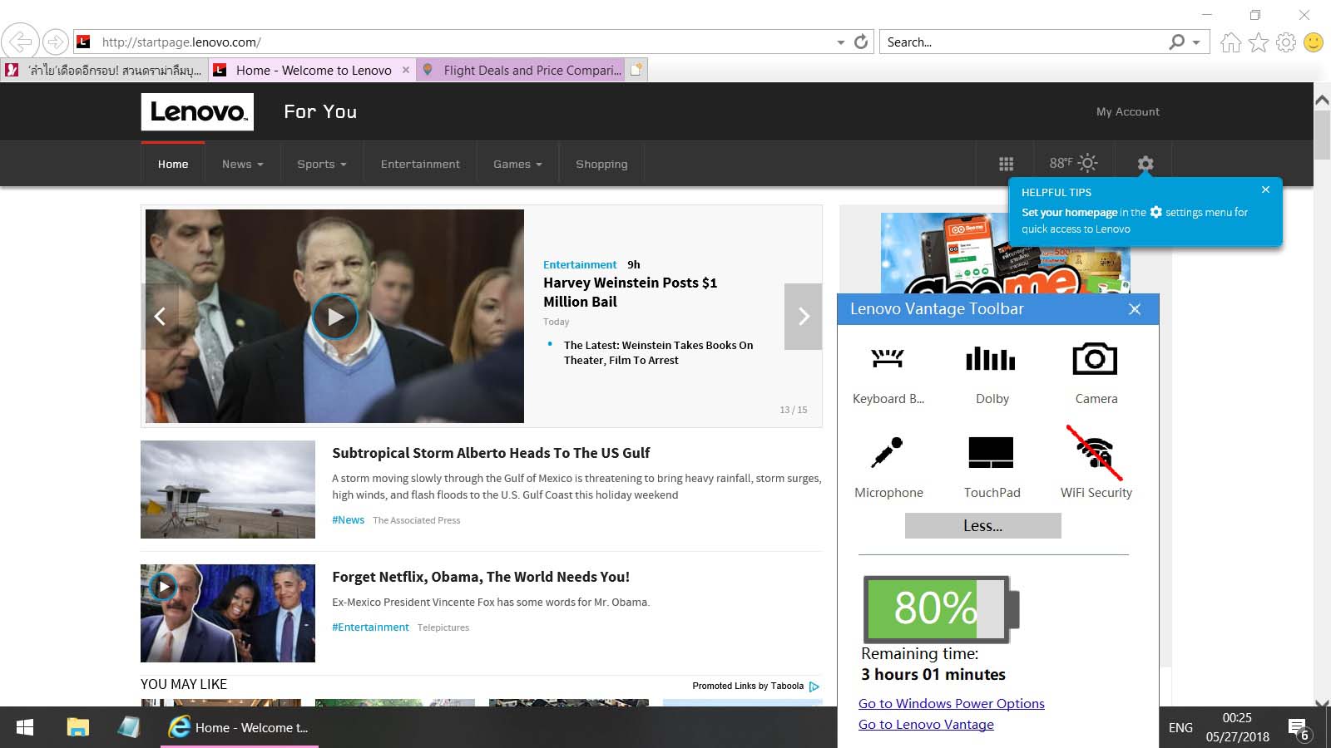
Task: Open Keyboard Backlight in Vantage Toolbar
Action: click(x=888, y=358)
